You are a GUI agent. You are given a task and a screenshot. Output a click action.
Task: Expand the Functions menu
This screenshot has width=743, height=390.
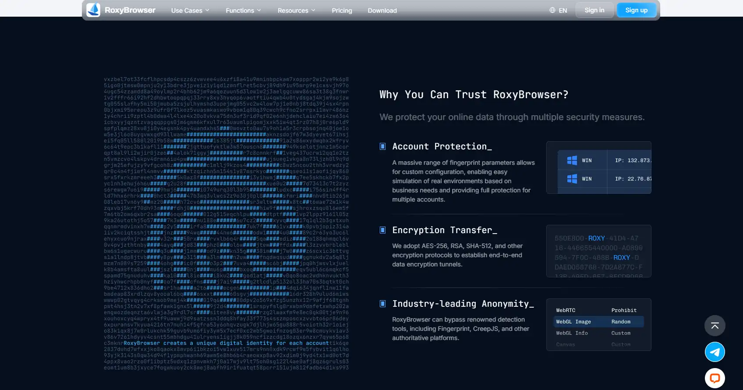pos(243,11)
